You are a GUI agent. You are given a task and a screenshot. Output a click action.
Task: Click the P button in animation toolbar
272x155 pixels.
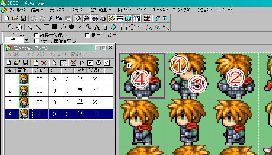coord(81,63)
